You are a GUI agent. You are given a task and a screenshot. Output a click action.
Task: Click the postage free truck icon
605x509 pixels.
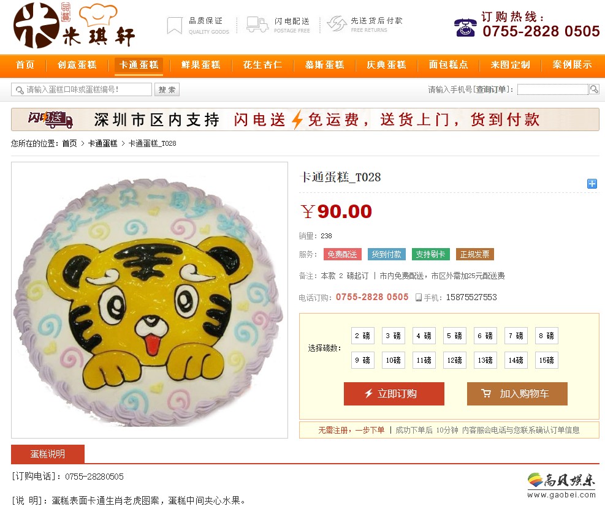(257, 25)
